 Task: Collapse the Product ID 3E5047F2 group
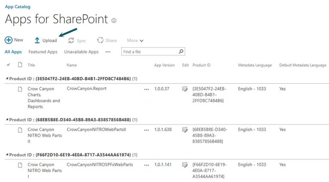pyautogui.click(x=7, y=79)
